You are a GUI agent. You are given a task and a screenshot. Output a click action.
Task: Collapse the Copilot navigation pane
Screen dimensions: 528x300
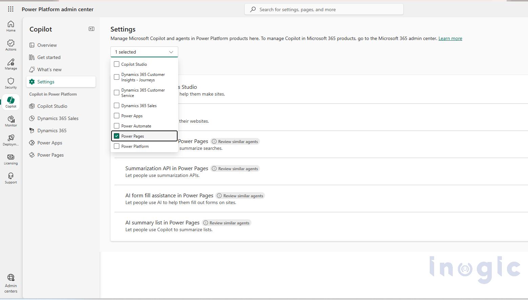click(x=92, y=29)
